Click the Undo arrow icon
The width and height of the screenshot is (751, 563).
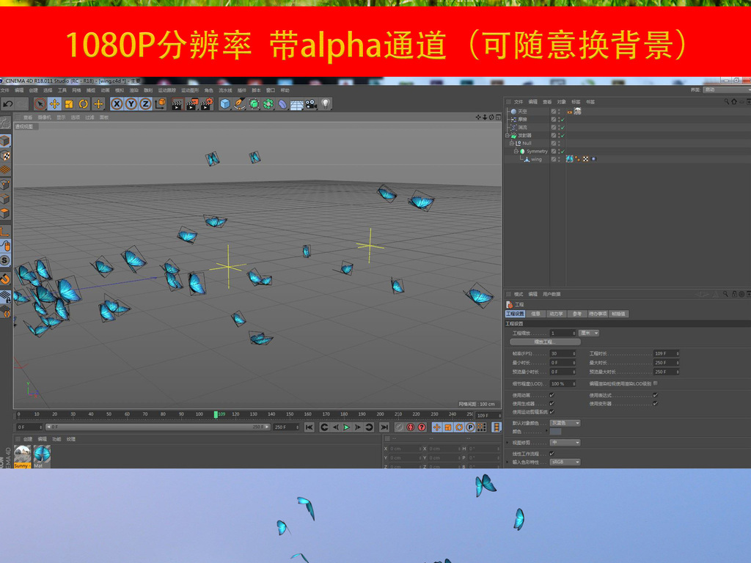tap(8, 104)
